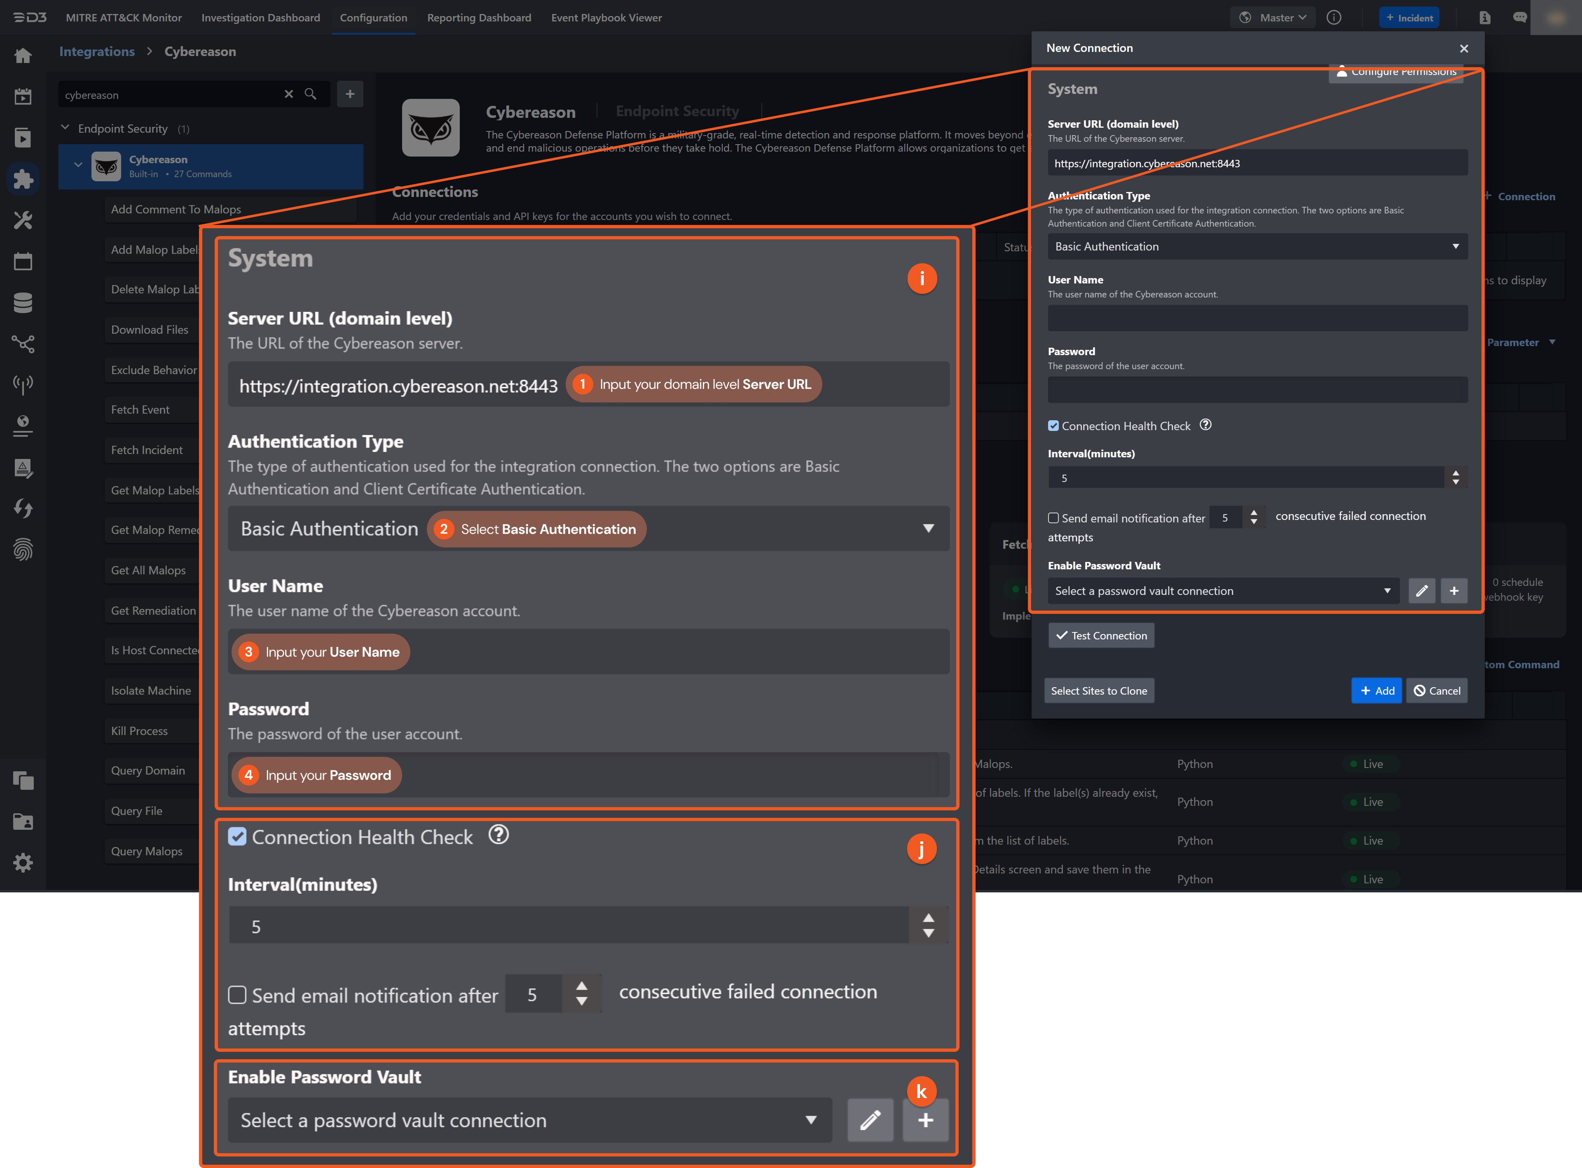Image resolution: width=1582 pixels, height=1168 pixels.
Task: Click the Test Connection button
Action: (x=1101, y=635)
